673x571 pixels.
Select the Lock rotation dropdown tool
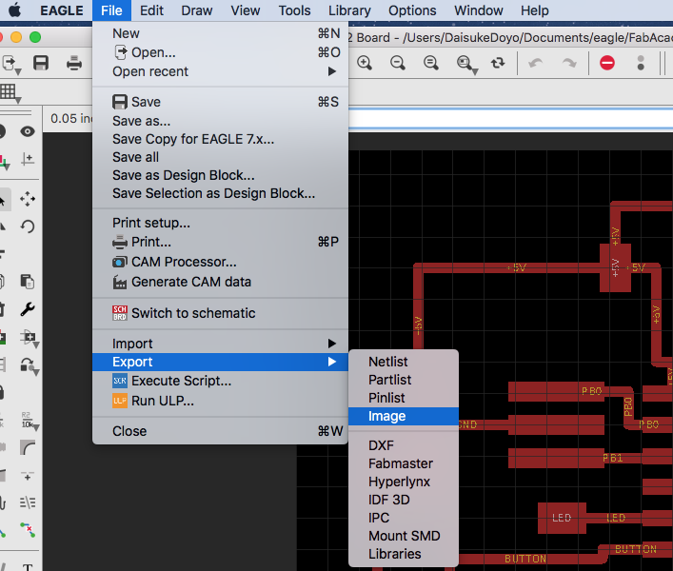coord(30,366)
